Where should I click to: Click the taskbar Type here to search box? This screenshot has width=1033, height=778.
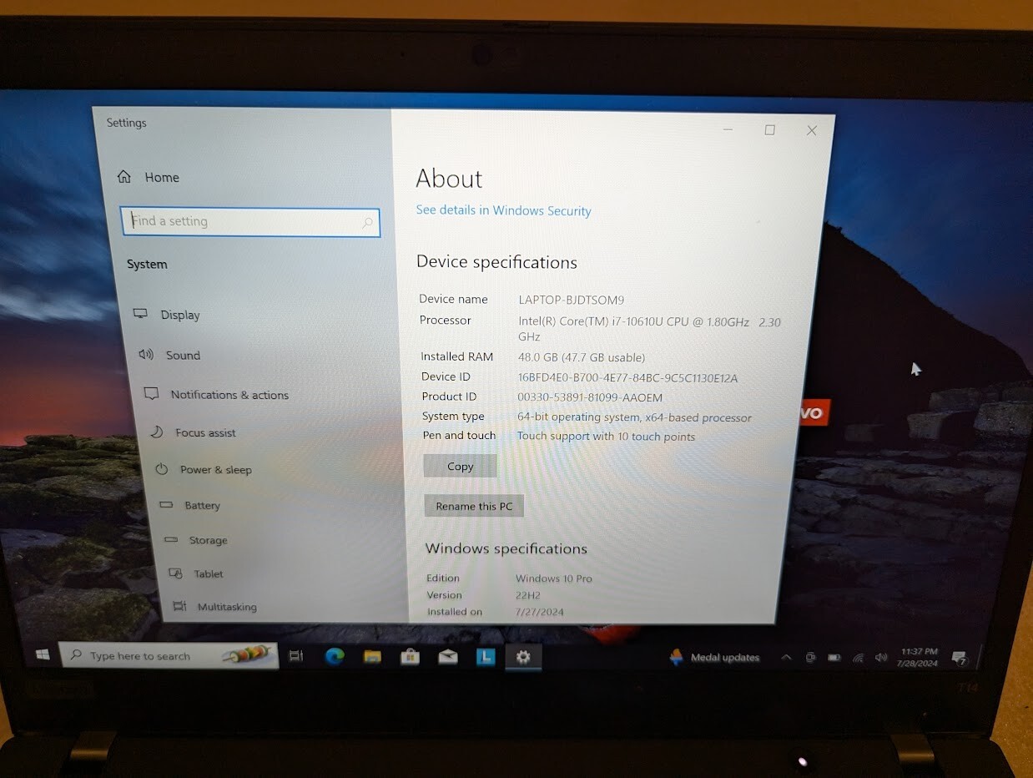pyautogui.click(x=169, y=655)
